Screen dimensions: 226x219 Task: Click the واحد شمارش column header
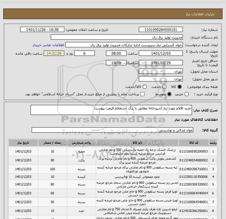point(81,143)
